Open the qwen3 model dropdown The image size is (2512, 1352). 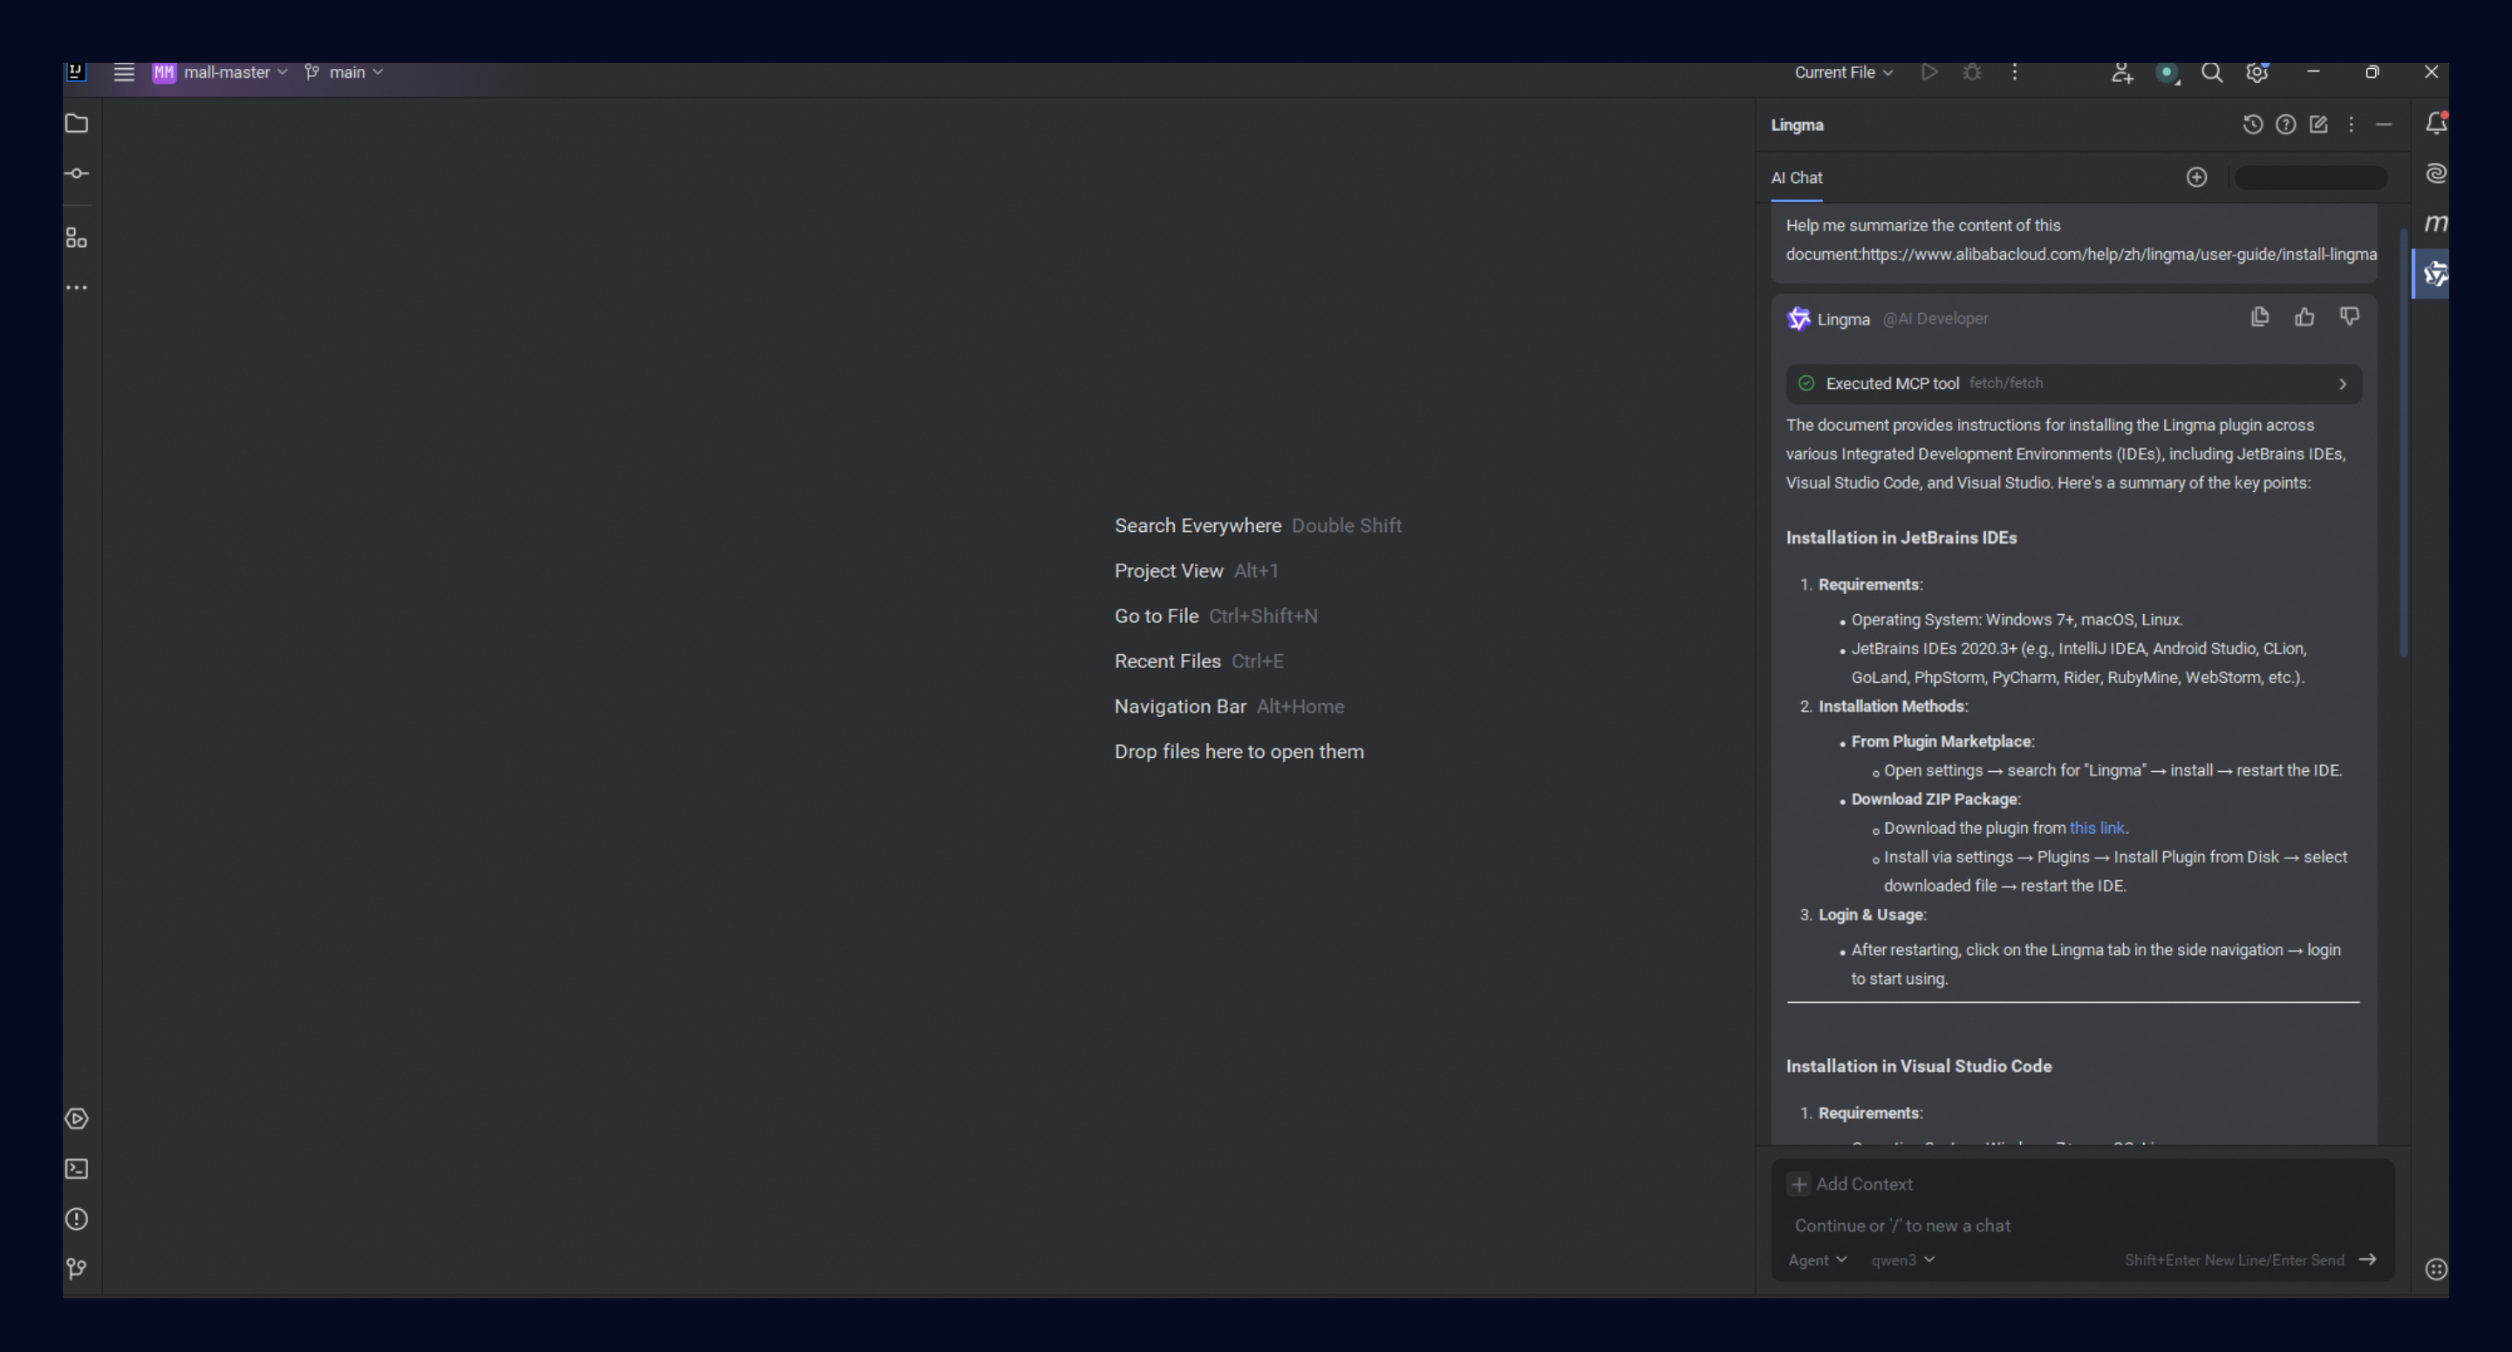click(1901, 1260)
